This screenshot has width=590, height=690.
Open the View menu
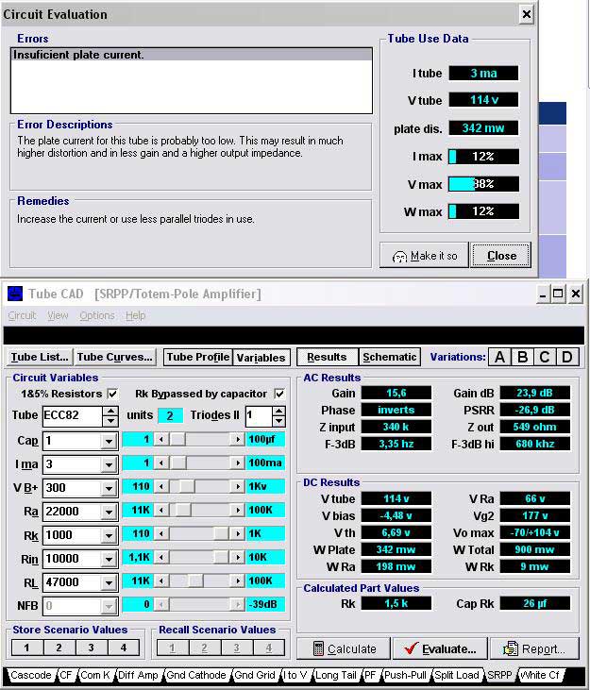coord(58,315)
